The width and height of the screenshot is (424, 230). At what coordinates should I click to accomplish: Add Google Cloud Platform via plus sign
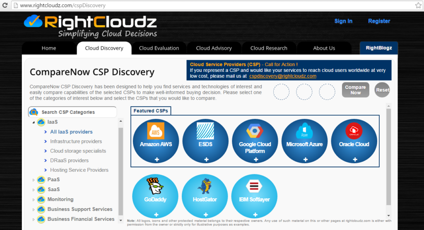[256, 160]
